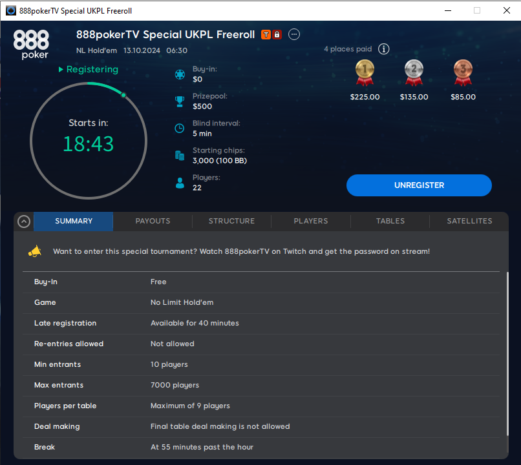This screenshot has width=521, height=465.
Task: Click the Players person icon
Action: tap(180, 183)
